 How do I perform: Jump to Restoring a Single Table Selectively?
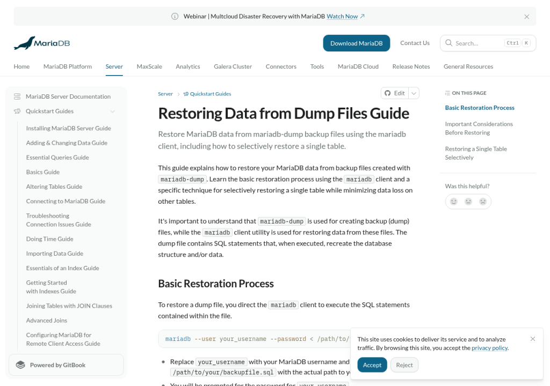pos(476,153)
